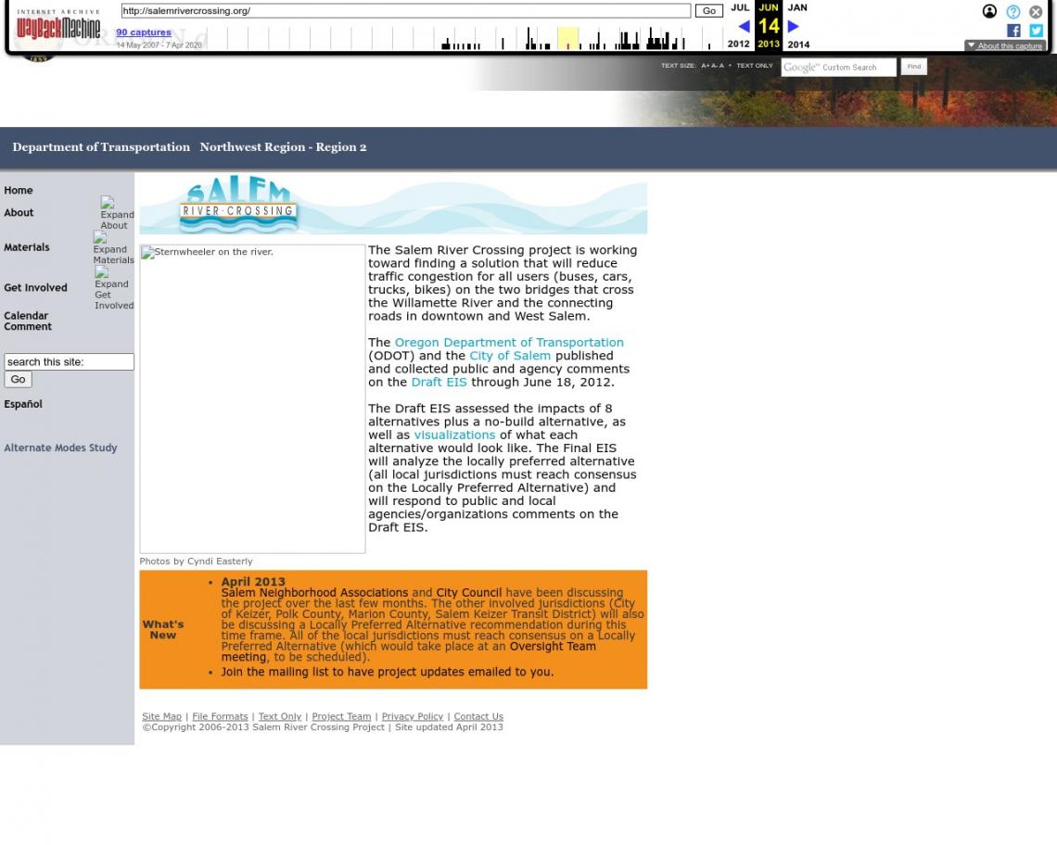Share this capture on Twitter
This screenshot has width=1057, height=845.
[x=1036, y=31]
